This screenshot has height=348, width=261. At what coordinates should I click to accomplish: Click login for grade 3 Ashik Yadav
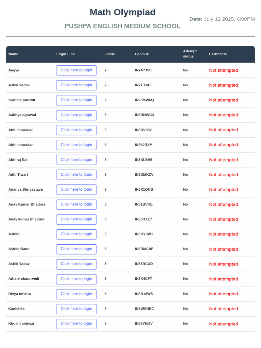(76, 264)
